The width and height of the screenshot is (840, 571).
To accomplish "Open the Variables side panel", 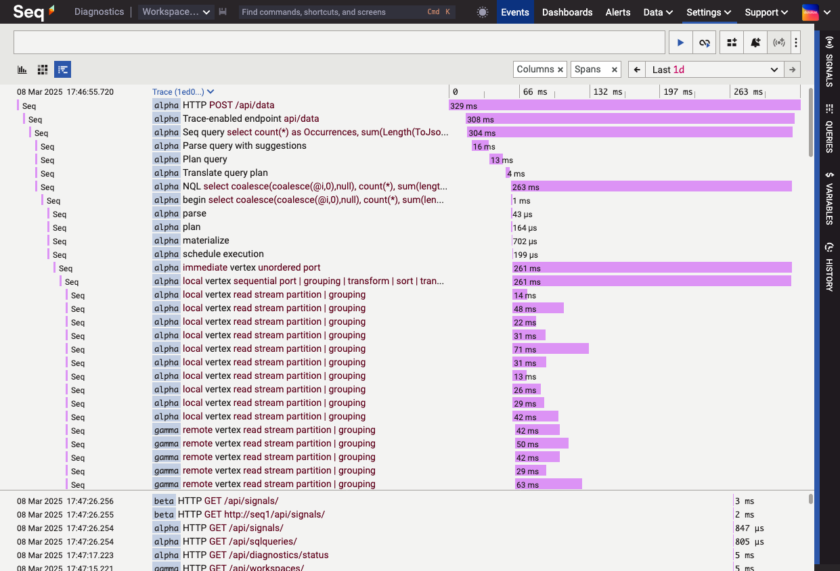I will 829,197.
